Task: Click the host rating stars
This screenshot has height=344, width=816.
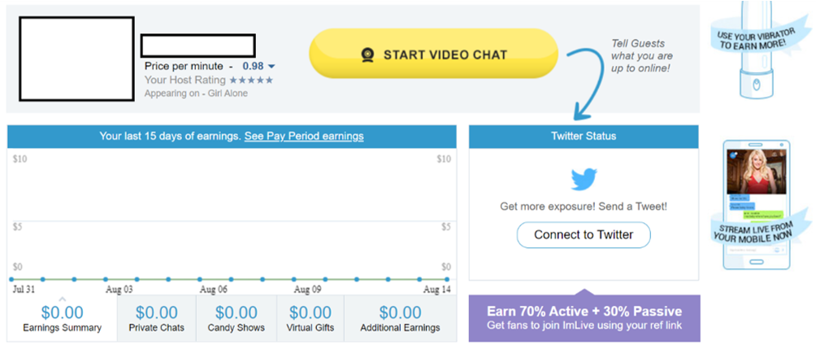Action: tap(251, 81)
